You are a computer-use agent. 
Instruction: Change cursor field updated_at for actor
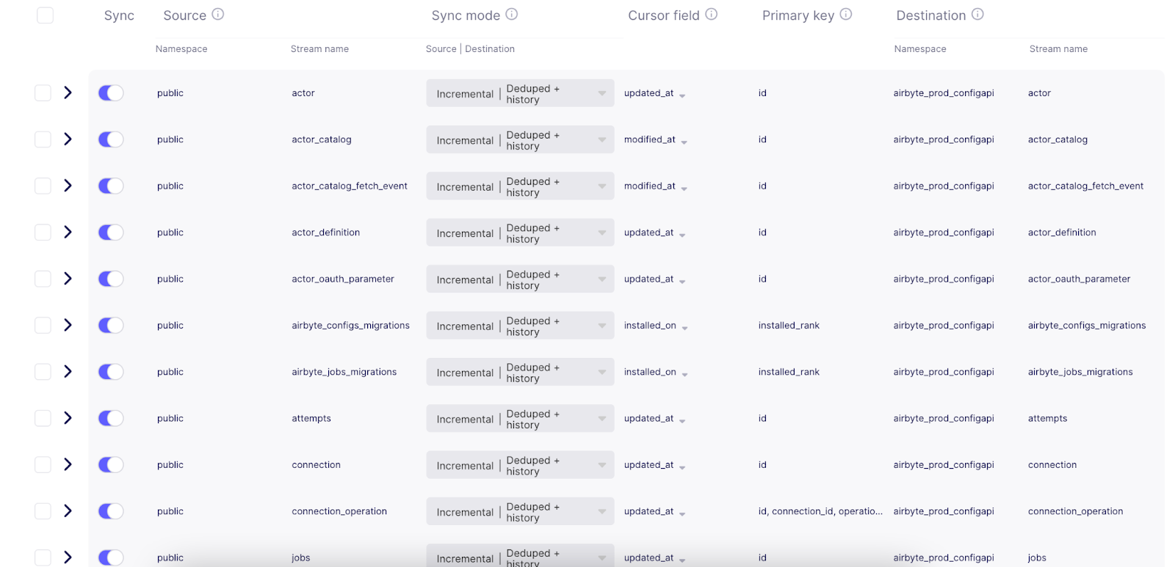pyautogui.click(x=655, y=93)
